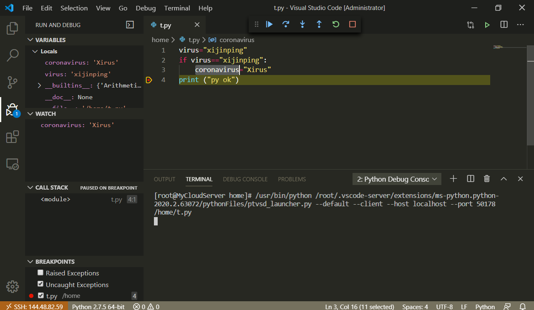Open the Terminal menu
Screen dimensions: 534x310
pyautogui.click(x=177, y=8)
